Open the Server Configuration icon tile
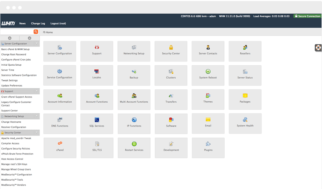 coord(60,51)
